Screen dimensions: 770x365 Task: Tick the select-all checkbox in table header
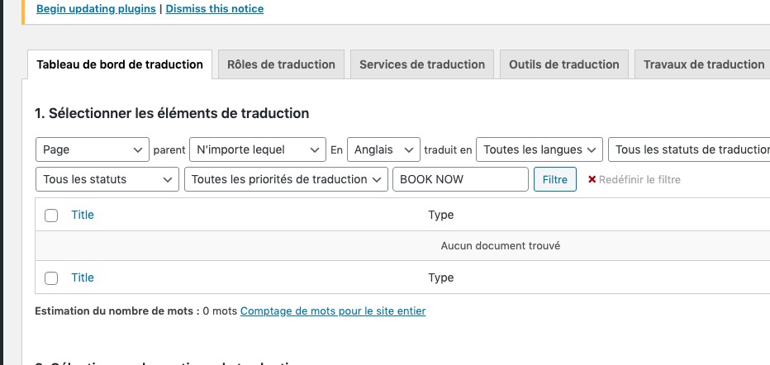click(x=51, y=216)
